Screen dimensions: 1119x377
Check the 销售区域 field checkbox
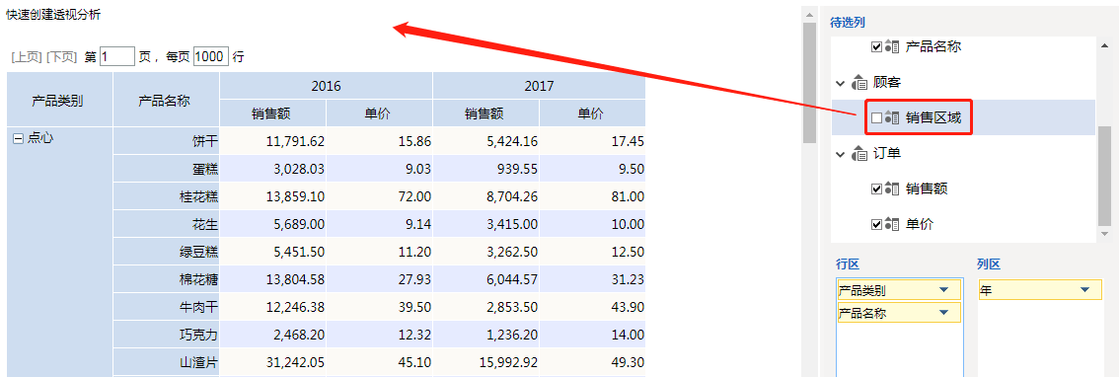tap(876, 117)
